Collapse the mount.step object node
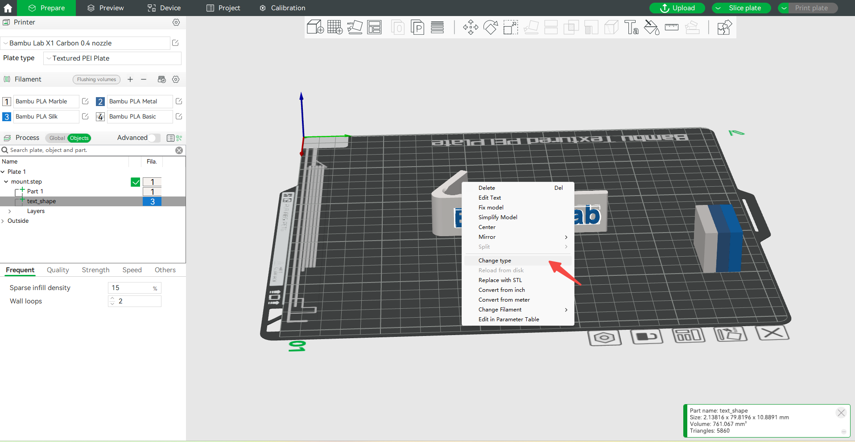 6,182
